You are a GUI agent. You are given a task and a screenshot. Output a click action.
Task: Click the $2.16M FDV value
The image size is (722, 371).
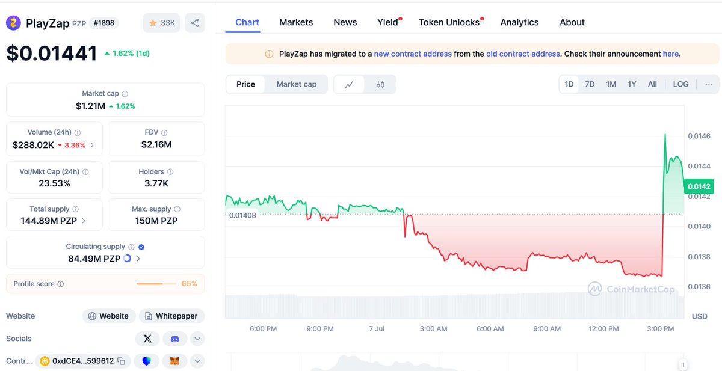(156, 145)
